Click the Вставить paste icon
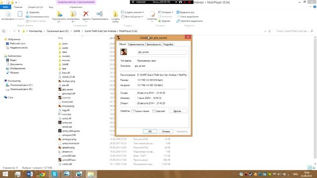317x178 pixels. click(x=20, y=15)
